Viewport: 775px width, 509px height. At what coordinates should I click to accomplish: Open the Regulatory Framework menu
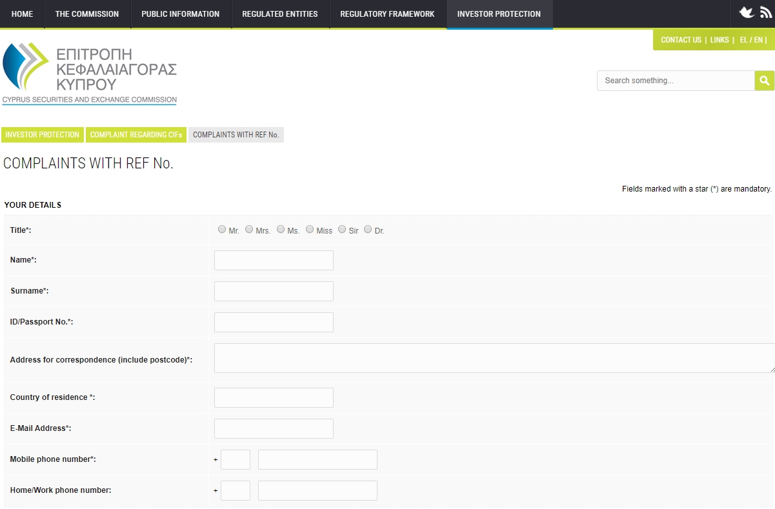point(387,14)
